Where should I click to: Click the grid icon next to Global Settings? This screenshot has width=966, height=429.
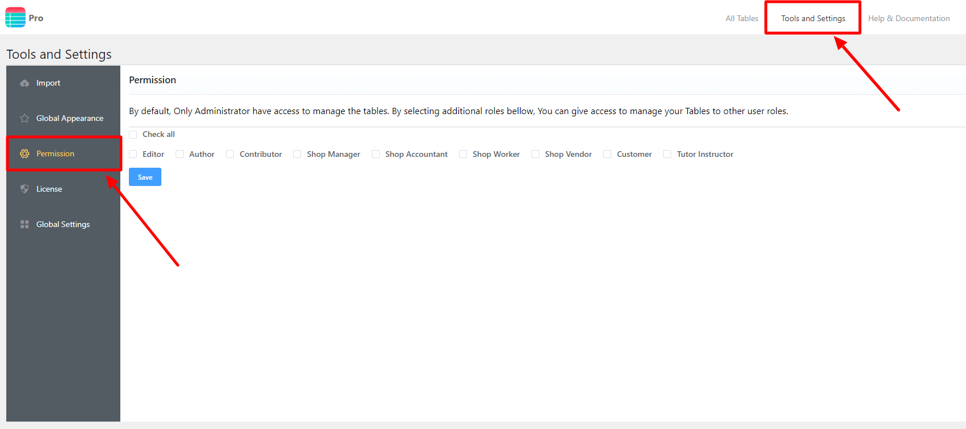pos(25,224)
